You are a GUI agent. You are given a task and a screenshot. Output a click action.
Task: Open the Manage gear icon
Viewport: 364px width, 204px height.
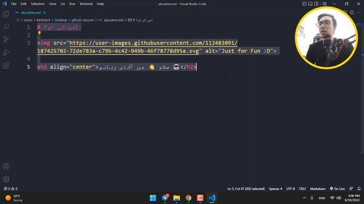point(6,179)
